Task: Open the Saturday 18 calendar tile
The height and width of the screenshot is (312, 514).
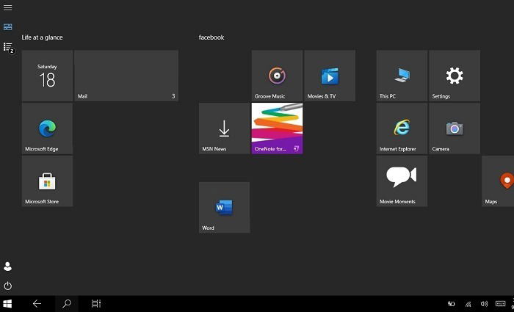Action: (x=47, y=76)
